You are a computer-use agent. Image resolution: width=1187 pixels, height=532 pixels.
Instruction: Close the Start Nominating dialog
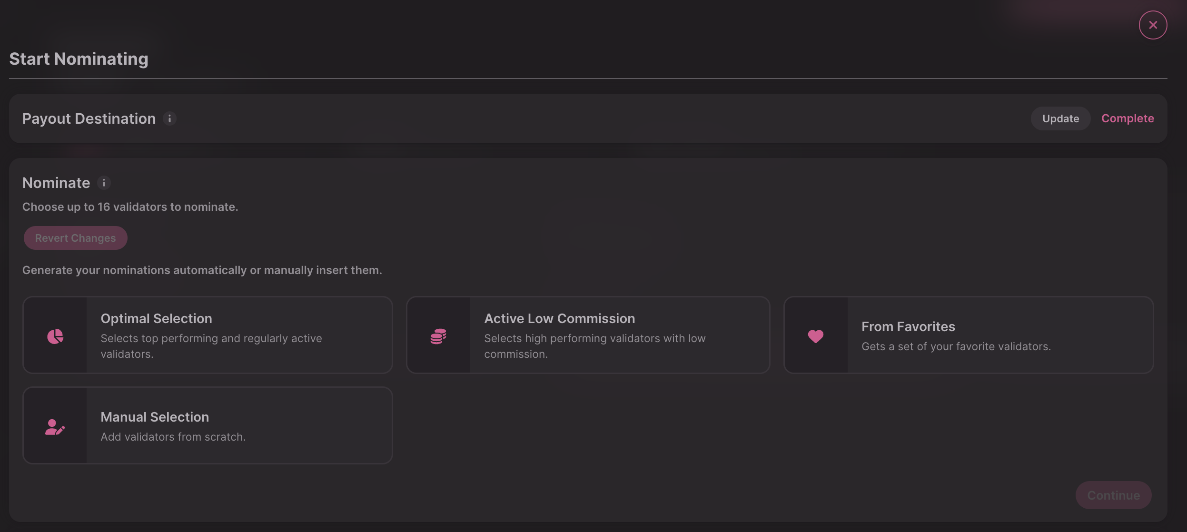1152,25
